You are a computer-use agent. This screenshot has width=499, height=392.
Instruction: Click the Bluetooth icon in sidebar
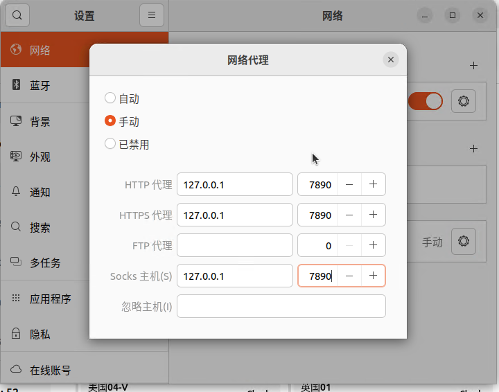[16, 85]
